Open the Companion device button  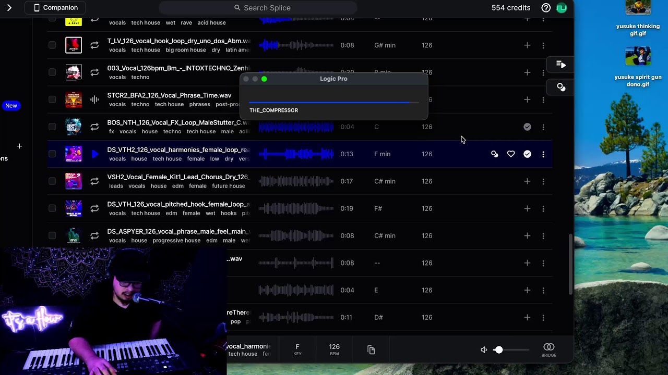point(56,8)
